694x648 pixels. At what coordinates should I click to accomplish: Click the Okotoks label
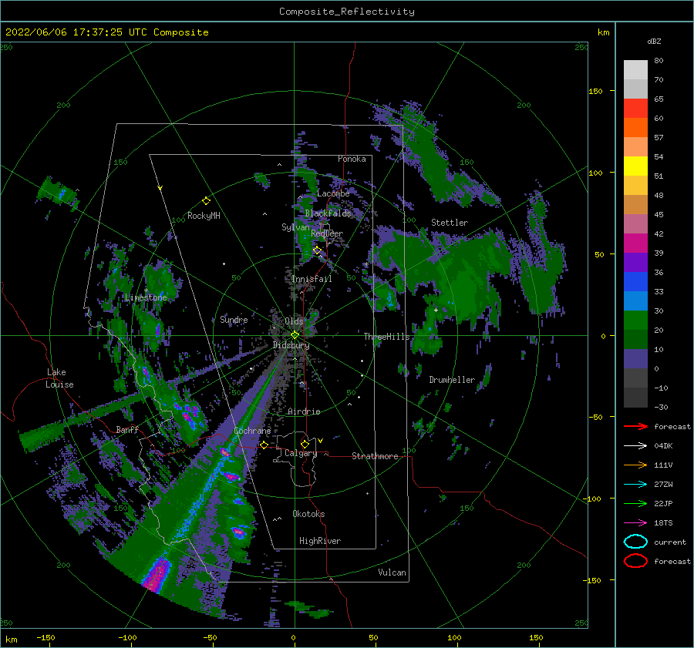pyautogui.click(x=308, y=514)
